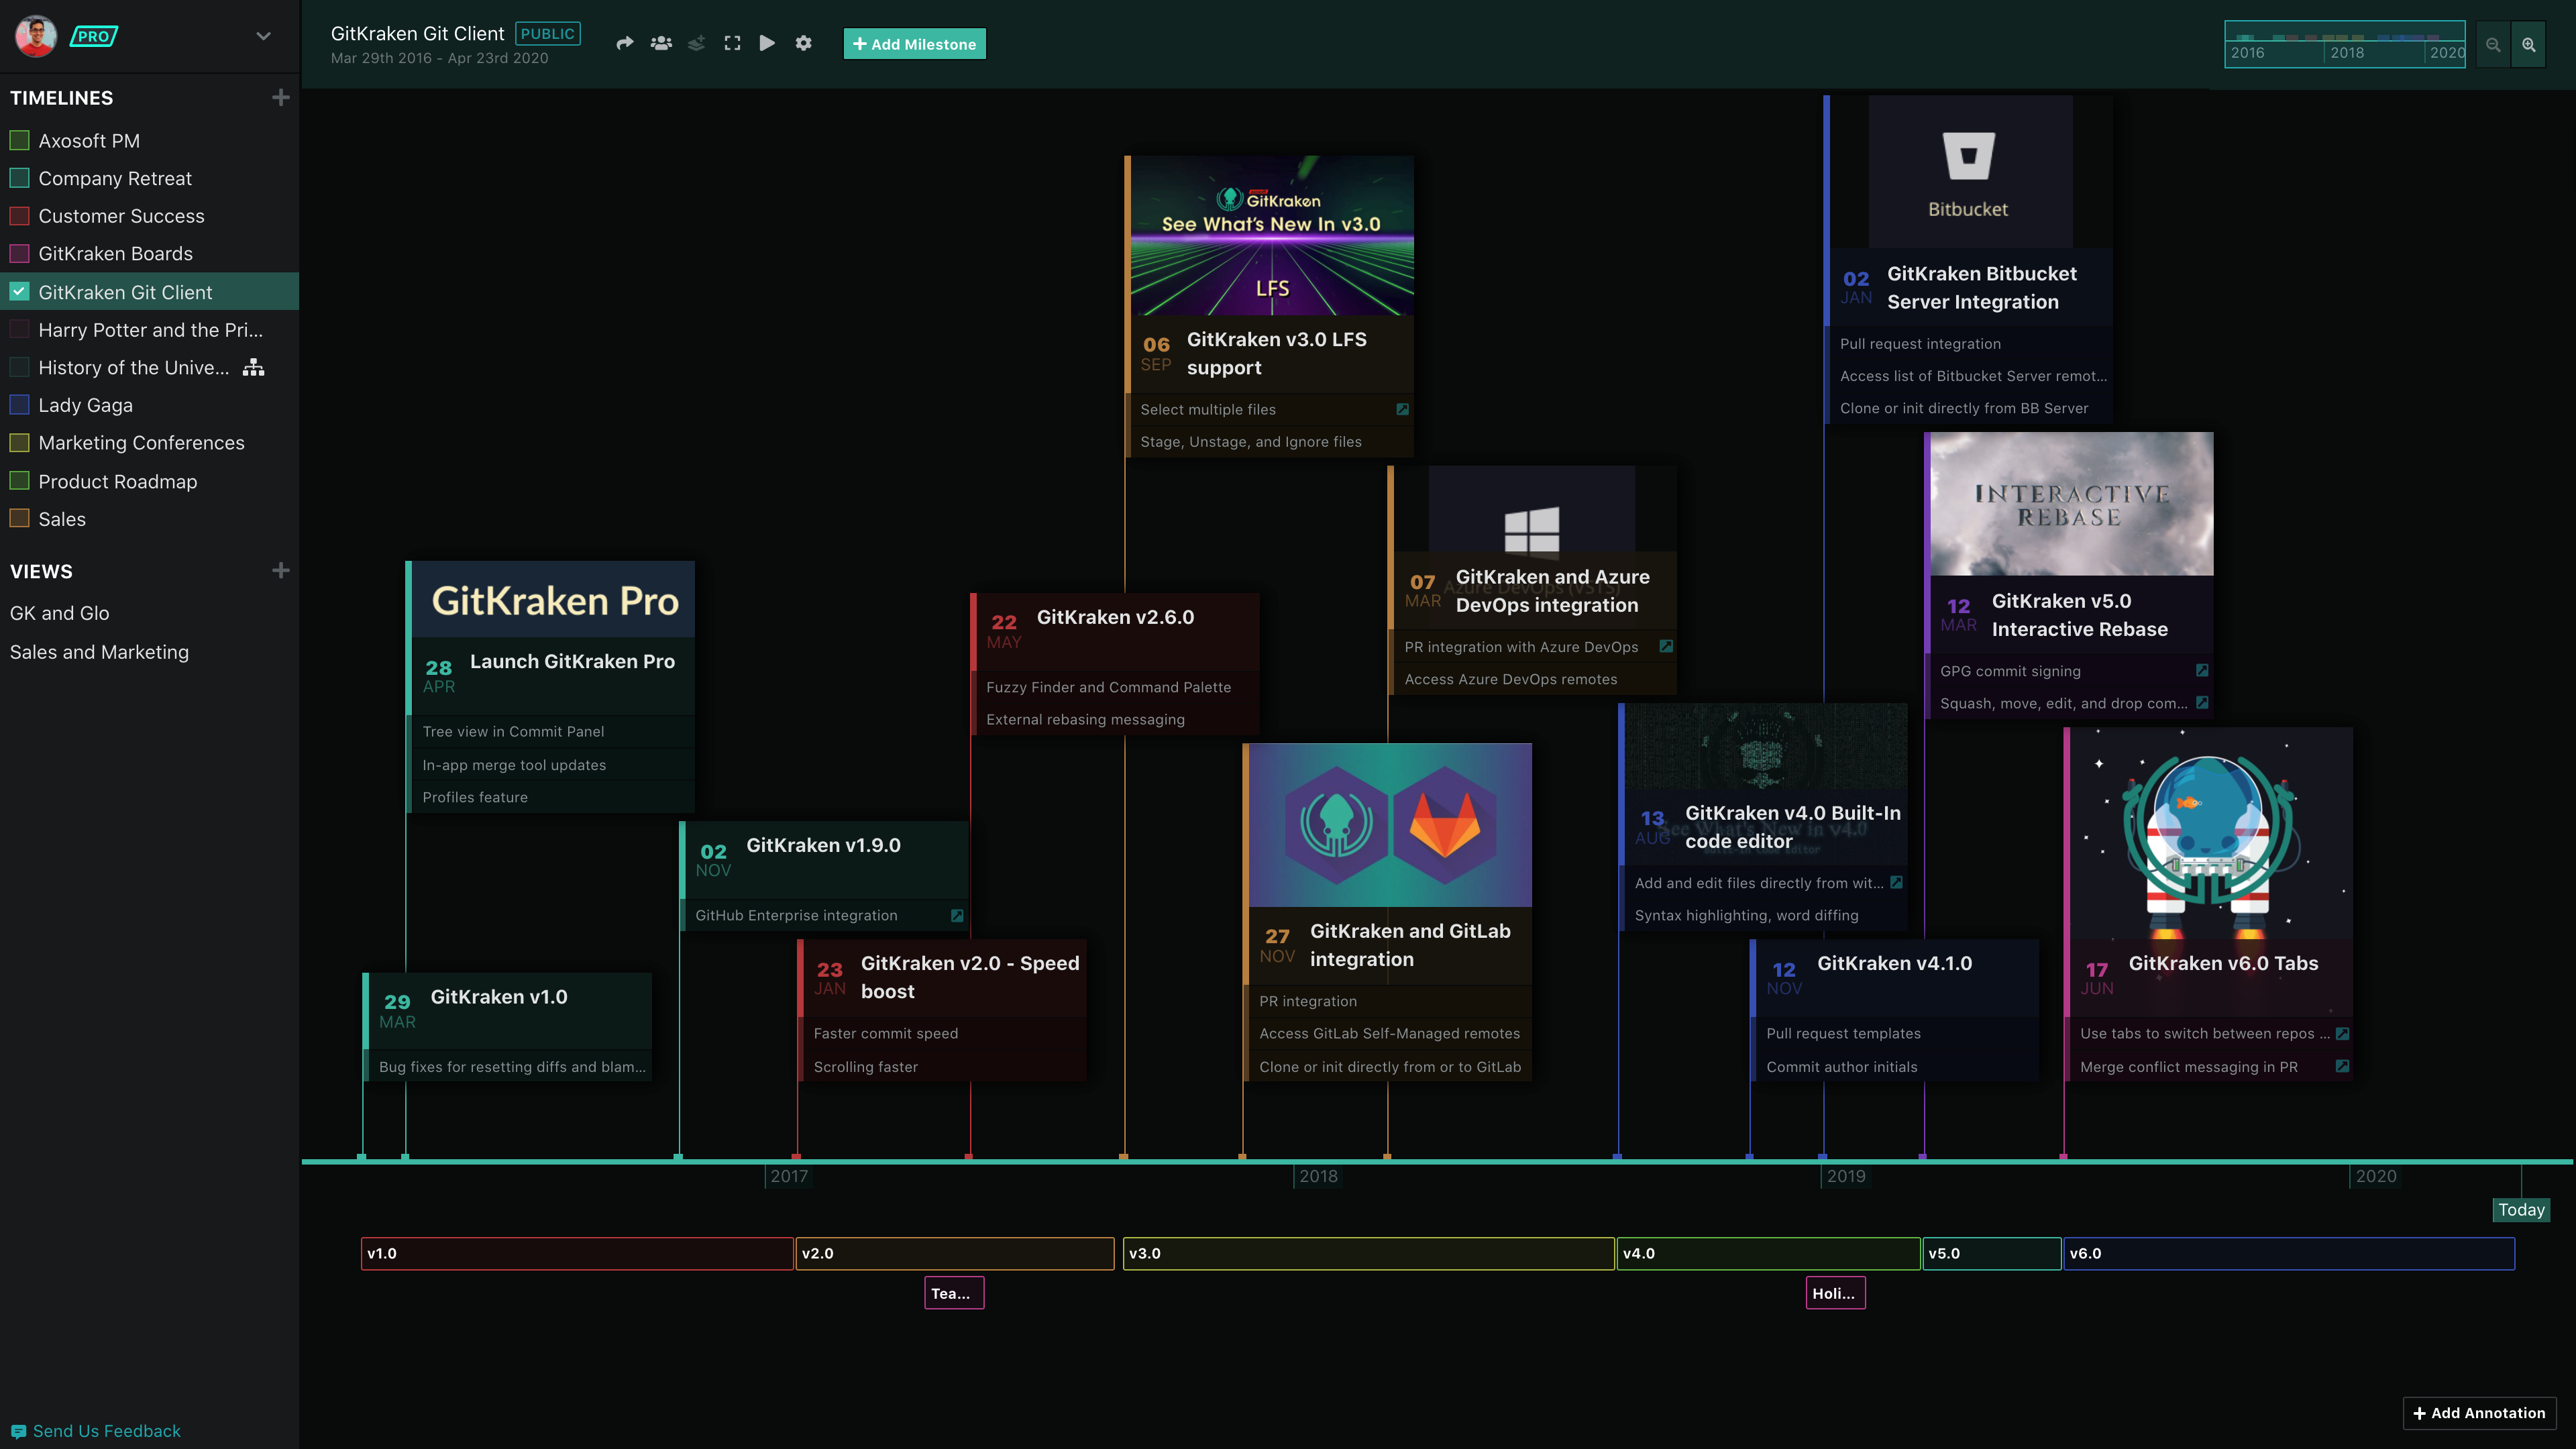Image resolution: width=2576 pixels, height=1449 pixels.
Task: Enter fullscreen mode icon
Action: tap(732, 43)
